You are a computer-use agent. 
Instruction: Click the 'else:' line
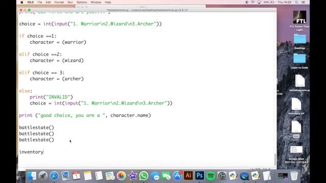[25, 91]
